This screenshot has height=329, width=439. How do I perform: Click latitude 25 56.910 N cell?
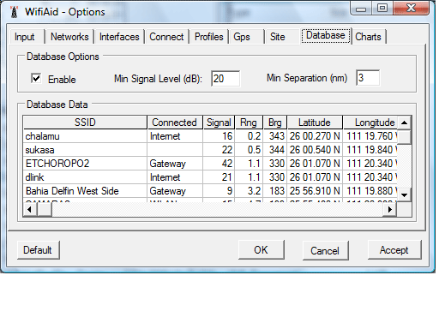click(315, 191)
